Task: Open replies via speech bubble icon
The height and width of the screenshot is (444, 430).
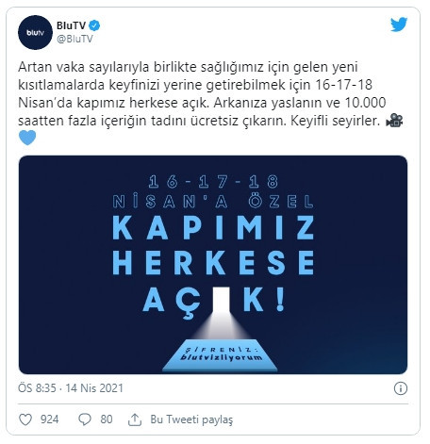Action: (85, 419)
